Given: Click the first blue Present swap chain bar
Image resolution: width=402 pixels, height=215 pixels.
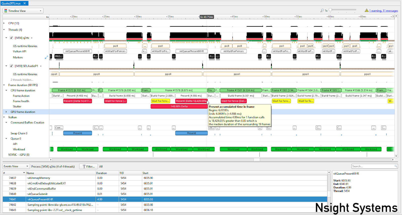Looking at the screenshot, I should pyautogui.click(x=77, y=133).
